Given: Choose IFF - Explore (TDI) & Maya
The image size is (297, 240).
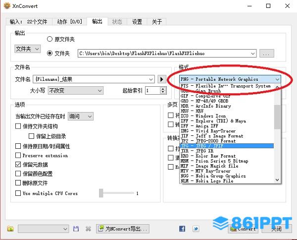Looking at the screenshot, I should tap(227, 121).
